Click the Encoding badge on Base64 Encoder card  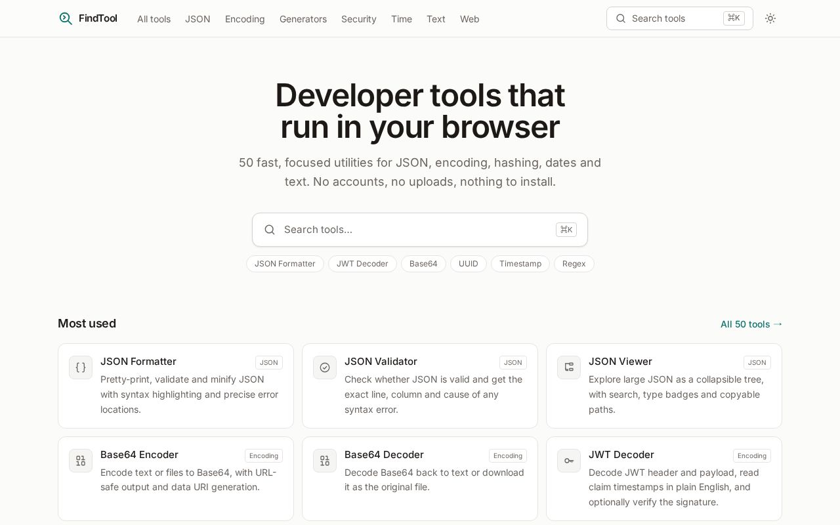(264, 455)
